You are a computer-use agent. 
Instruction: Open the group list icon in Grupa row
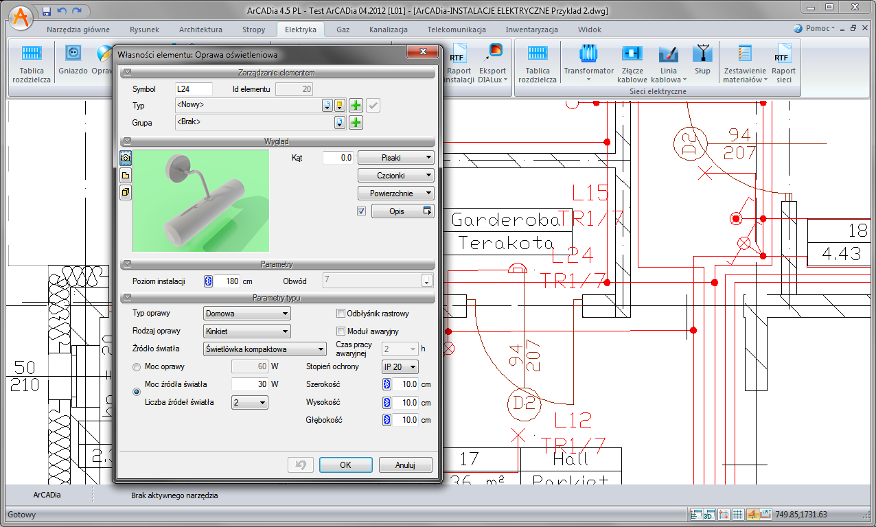point(339,123)
